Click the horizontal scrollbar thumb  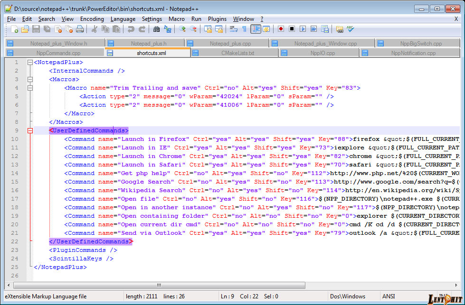click(159, 285)
